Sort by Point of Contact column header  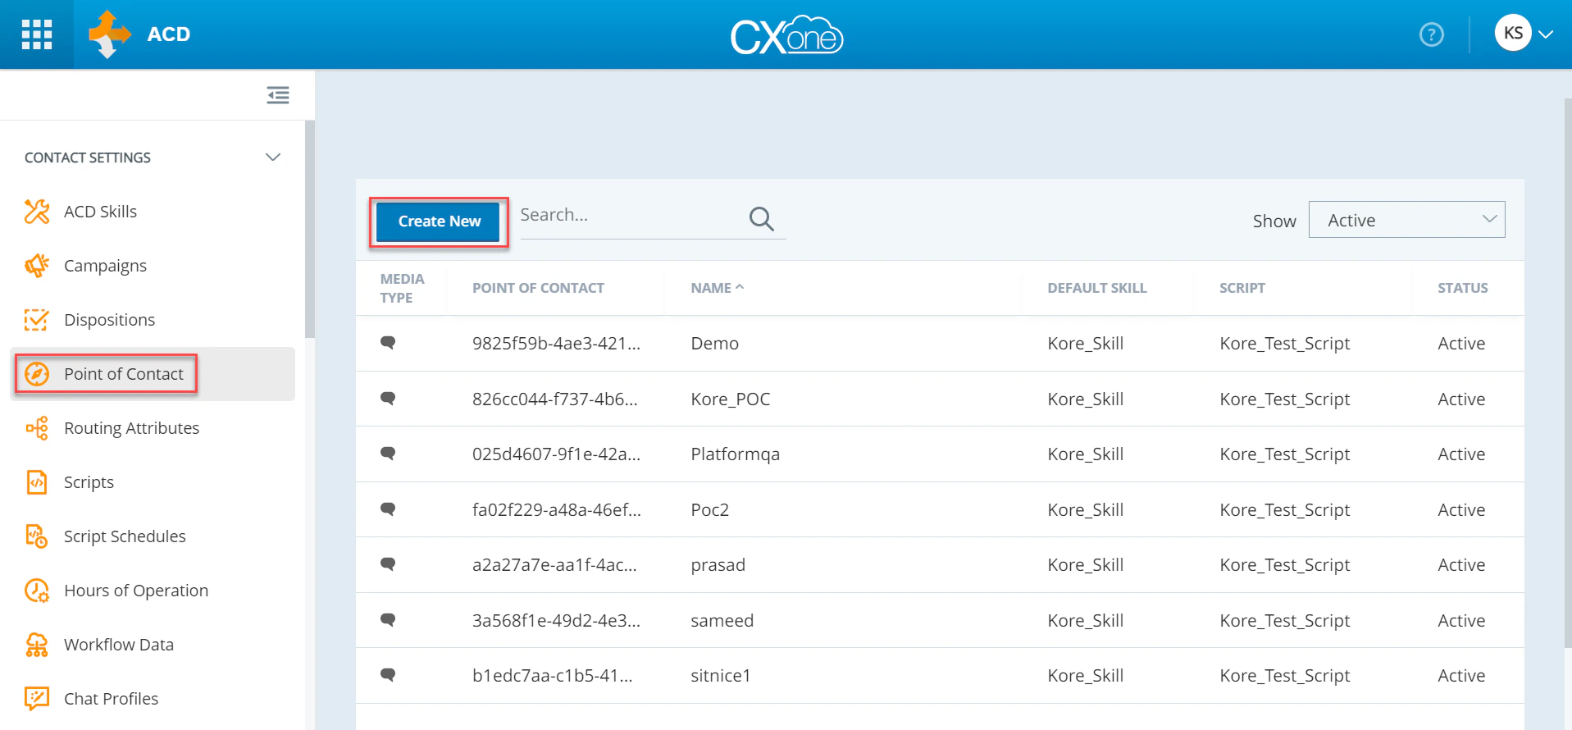[538, 288]
